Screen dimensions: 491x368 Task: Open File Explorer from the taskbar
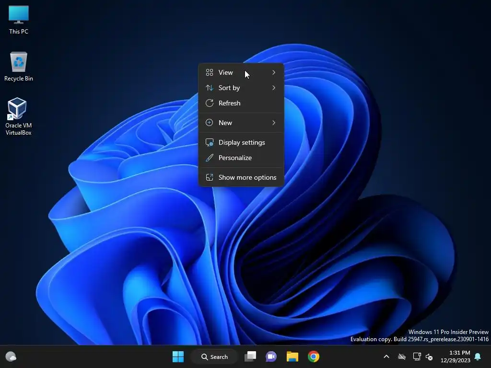[x=292, y=356]
